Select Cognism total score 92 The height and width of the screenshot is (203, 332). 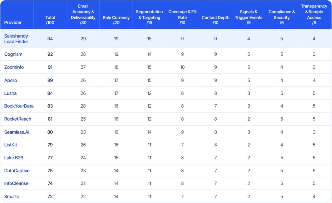50,54
